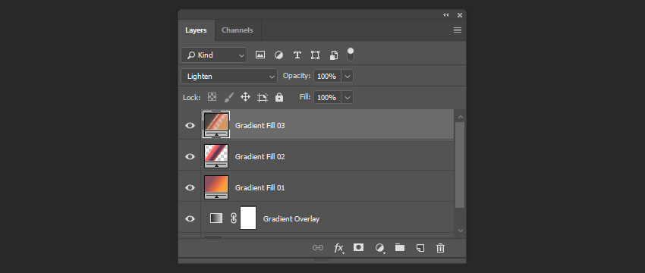Click the layers list scroll down arrow

tap(461, 231)
